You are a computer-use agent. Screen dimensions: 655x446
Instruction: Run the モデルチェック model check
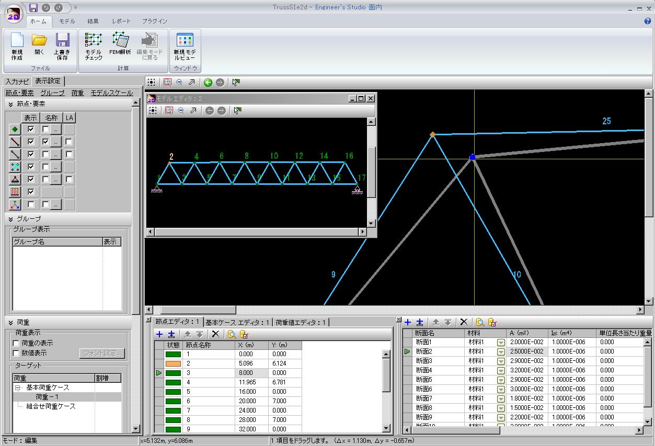(94, 46)
